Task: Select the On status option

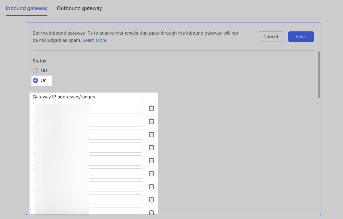Action: click(x=35, y=80)
